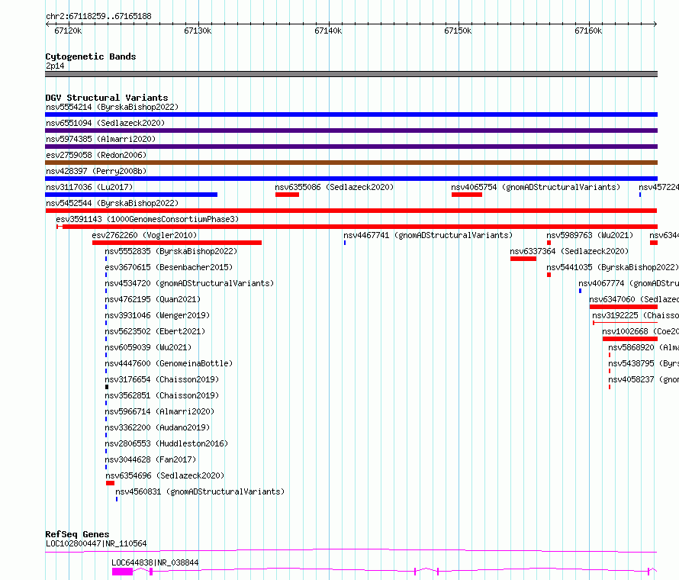
Task: Click nsv4467741 (gnomADStructuralVariants) label
Action: pyautogui.click(x=428, y=235)
